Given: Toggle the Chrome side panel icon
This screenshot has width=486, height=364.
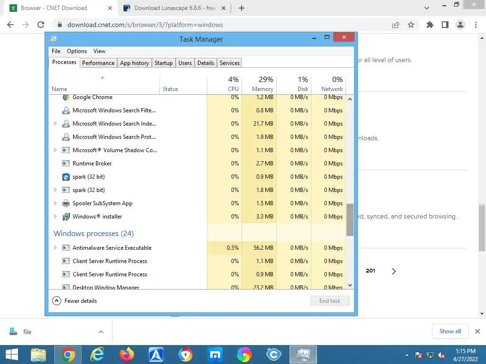Looking at the screenshot, I should click(445, 25).
